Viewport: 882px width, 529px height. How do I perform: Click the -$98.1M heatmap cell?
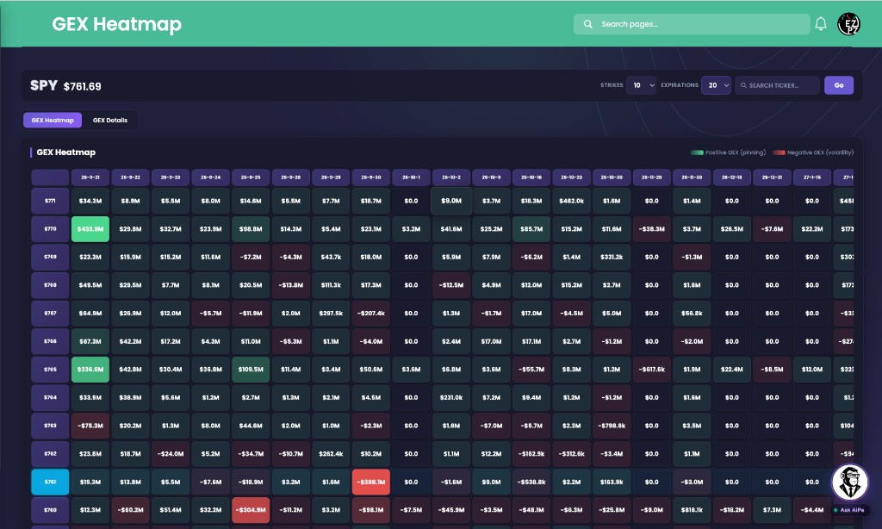(371, 510)
